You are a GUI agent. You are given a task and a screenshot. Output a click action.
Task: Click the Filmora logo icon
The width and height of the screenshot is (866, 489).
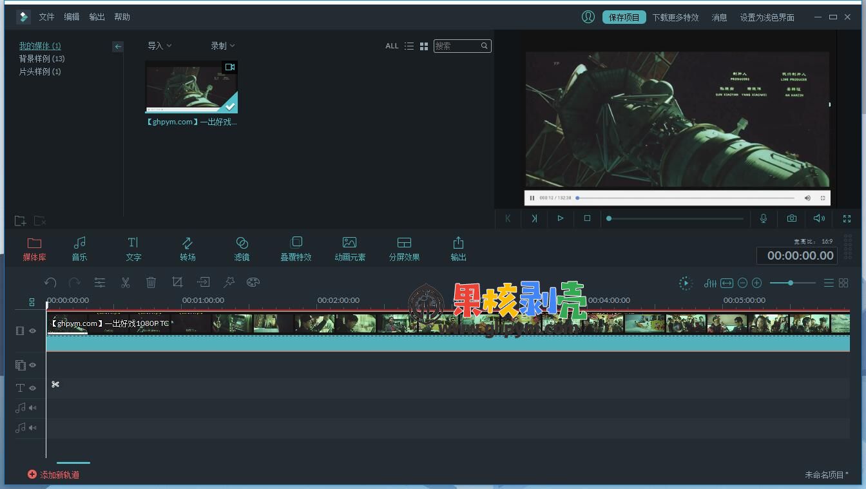pyautogui.click(x=24, y=17)
